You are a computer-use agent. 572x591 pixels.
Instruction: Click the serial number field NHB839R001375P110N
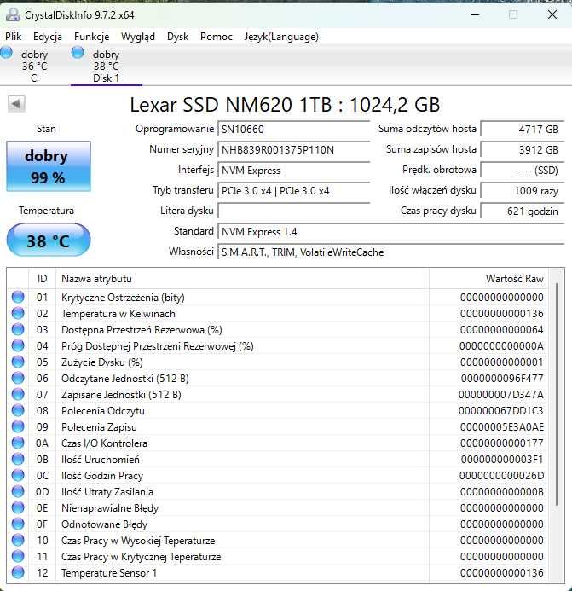293,149
